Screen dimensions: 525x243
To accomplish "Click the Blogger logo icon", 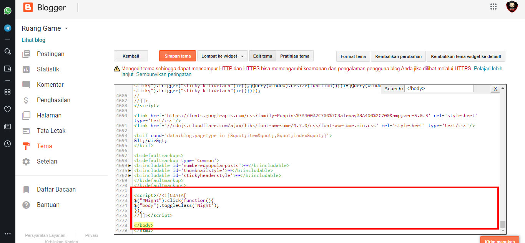I will 28,7.
